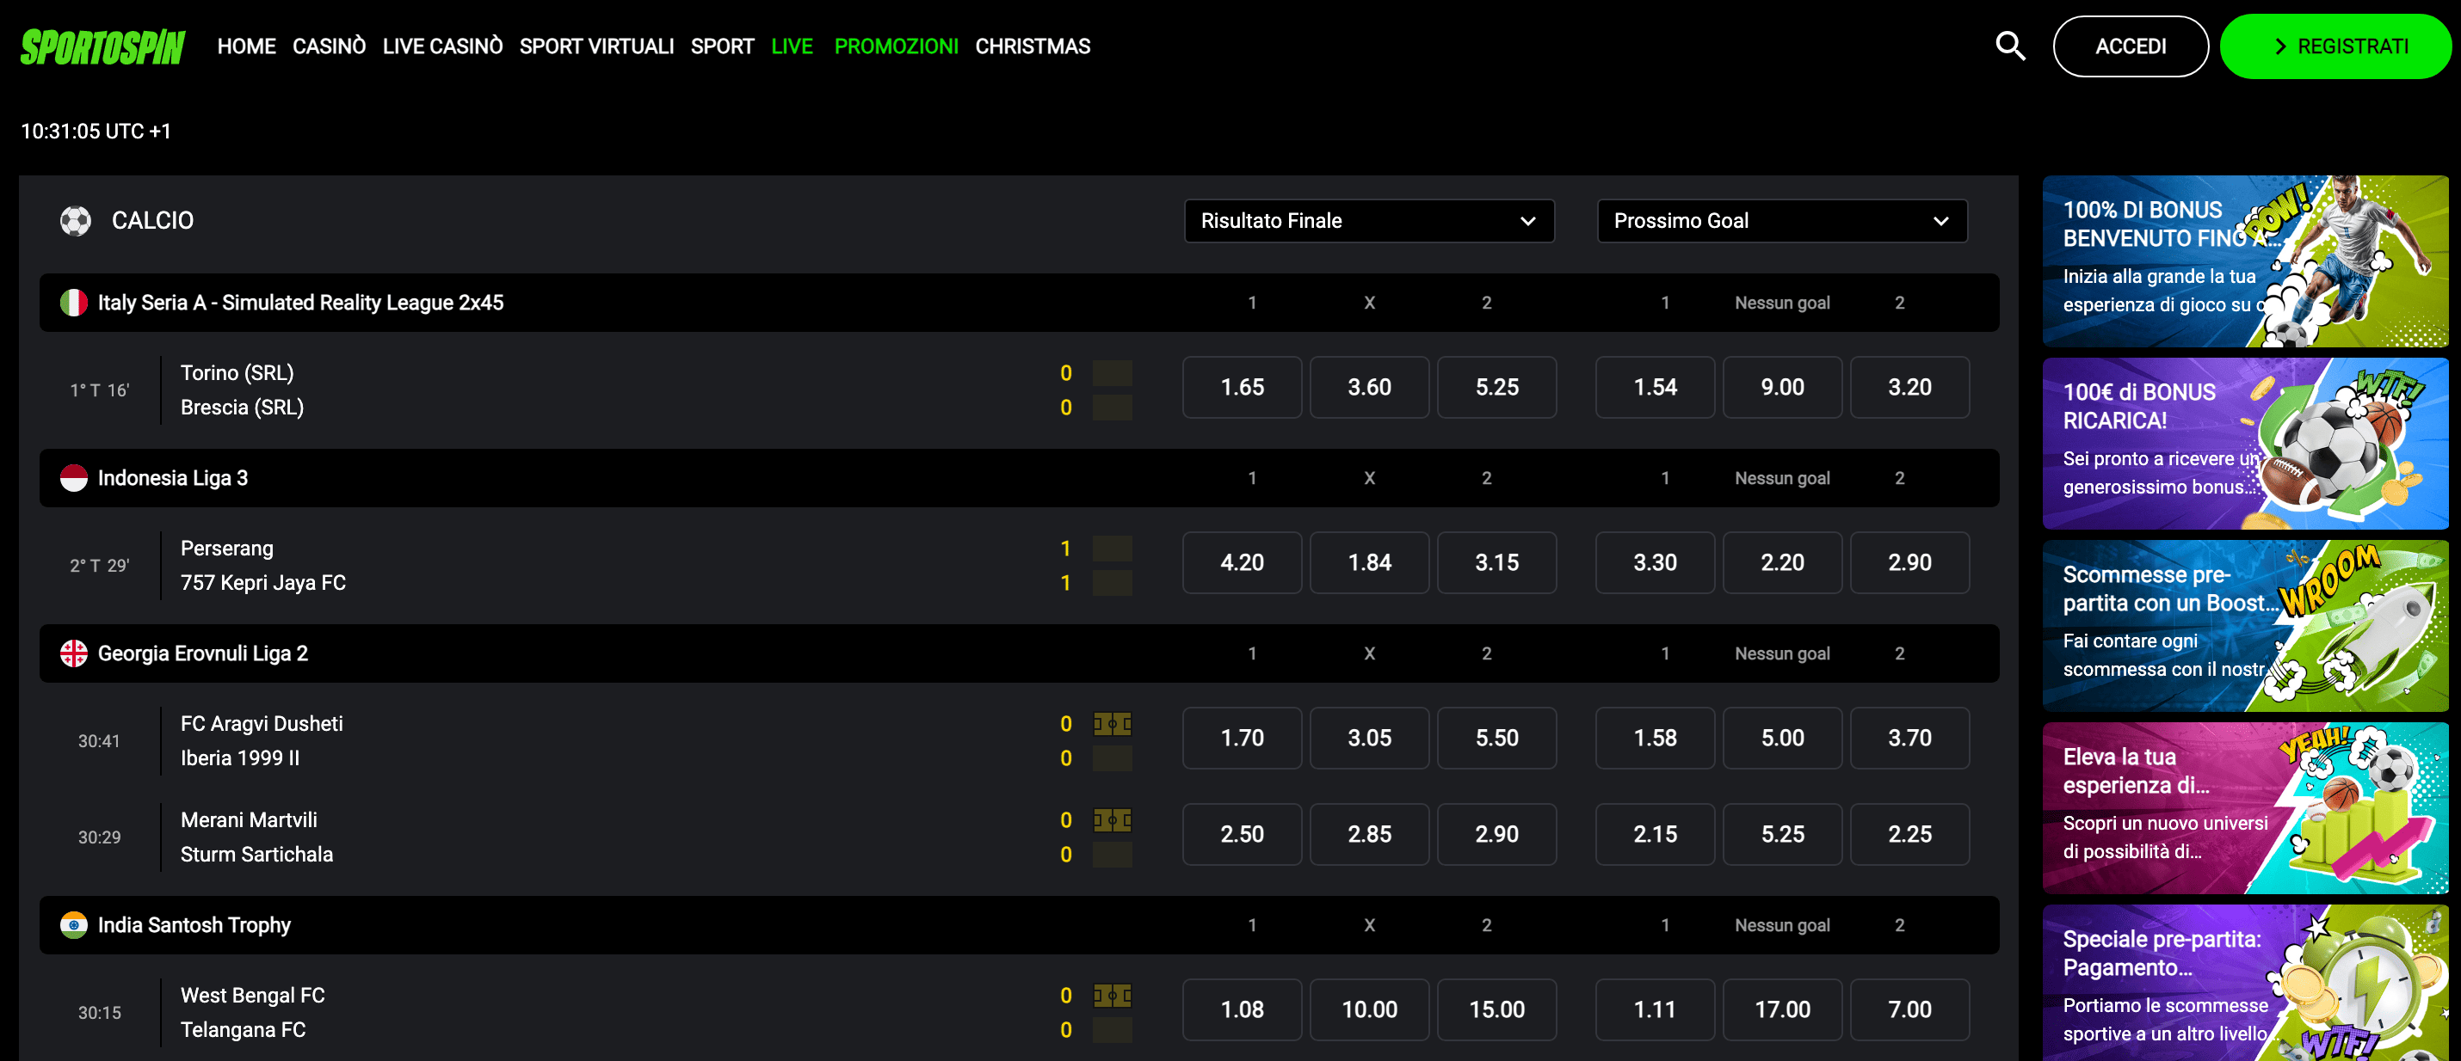Select Merani-Sturm draw odds 2.85
The width and height of the screenshot is (2461, 1061).
click(x=1369, y=834)
